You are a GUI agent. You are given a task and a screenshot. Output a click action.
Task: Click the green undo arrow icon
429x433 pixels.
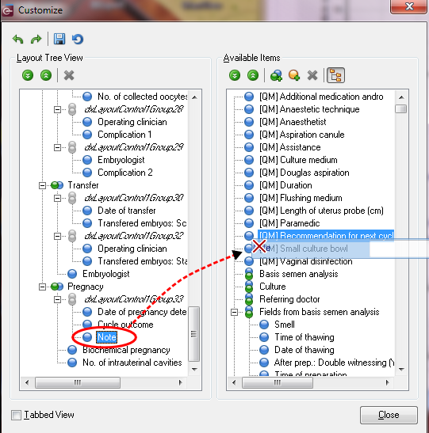(17, 40)
